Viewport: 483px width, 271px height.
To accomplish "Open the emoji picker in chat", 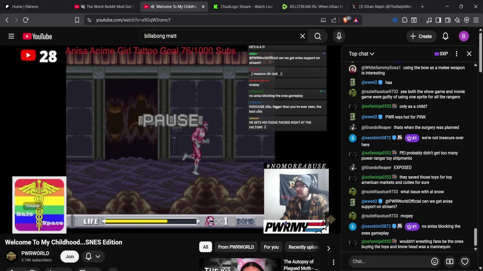I will point(435,261).
